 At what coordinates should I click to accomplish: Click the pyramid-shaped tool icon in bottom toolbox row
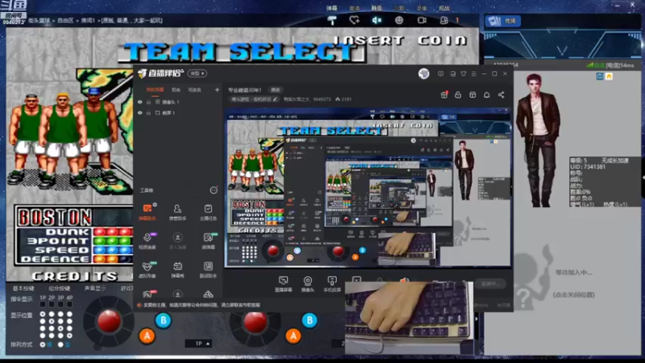[x=208, y=294]
